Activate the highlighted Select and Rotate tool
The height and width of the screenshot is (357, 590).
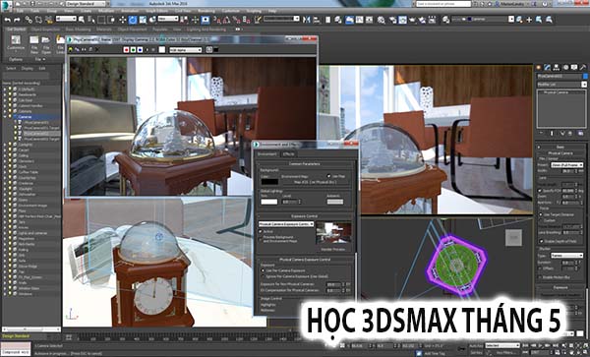click(x=133, y=20)
